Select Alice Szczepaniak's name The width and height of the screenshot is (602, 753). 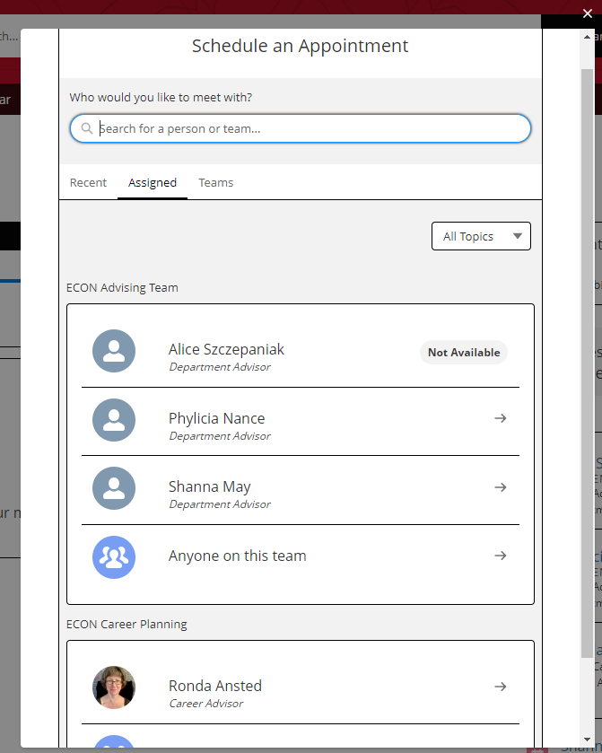tap(226, 349)
